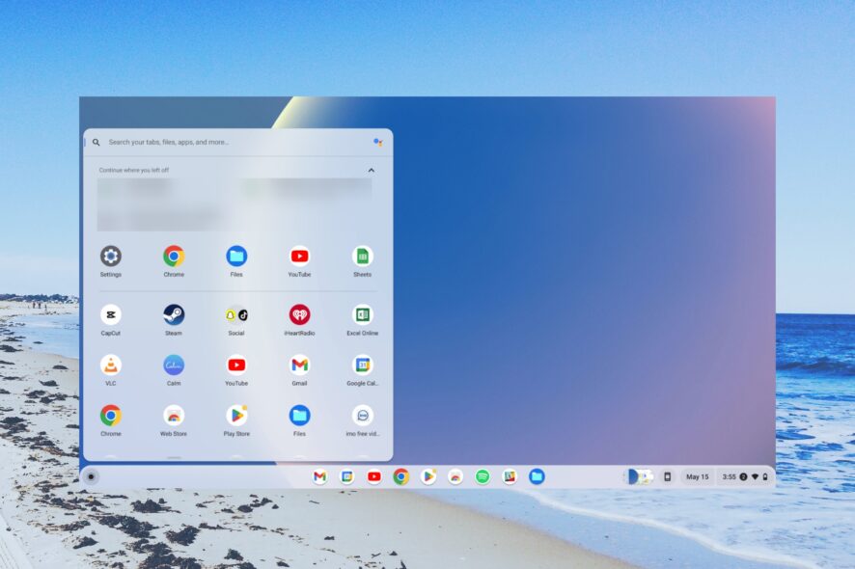The image size is (855, 569).
Task: Open quick settings from the 3:55 status area
Action: pos(745,476)
